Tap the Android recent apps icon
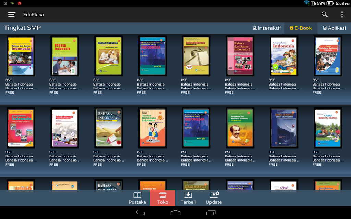The image size is (351, 219). [x=211, y=213]
